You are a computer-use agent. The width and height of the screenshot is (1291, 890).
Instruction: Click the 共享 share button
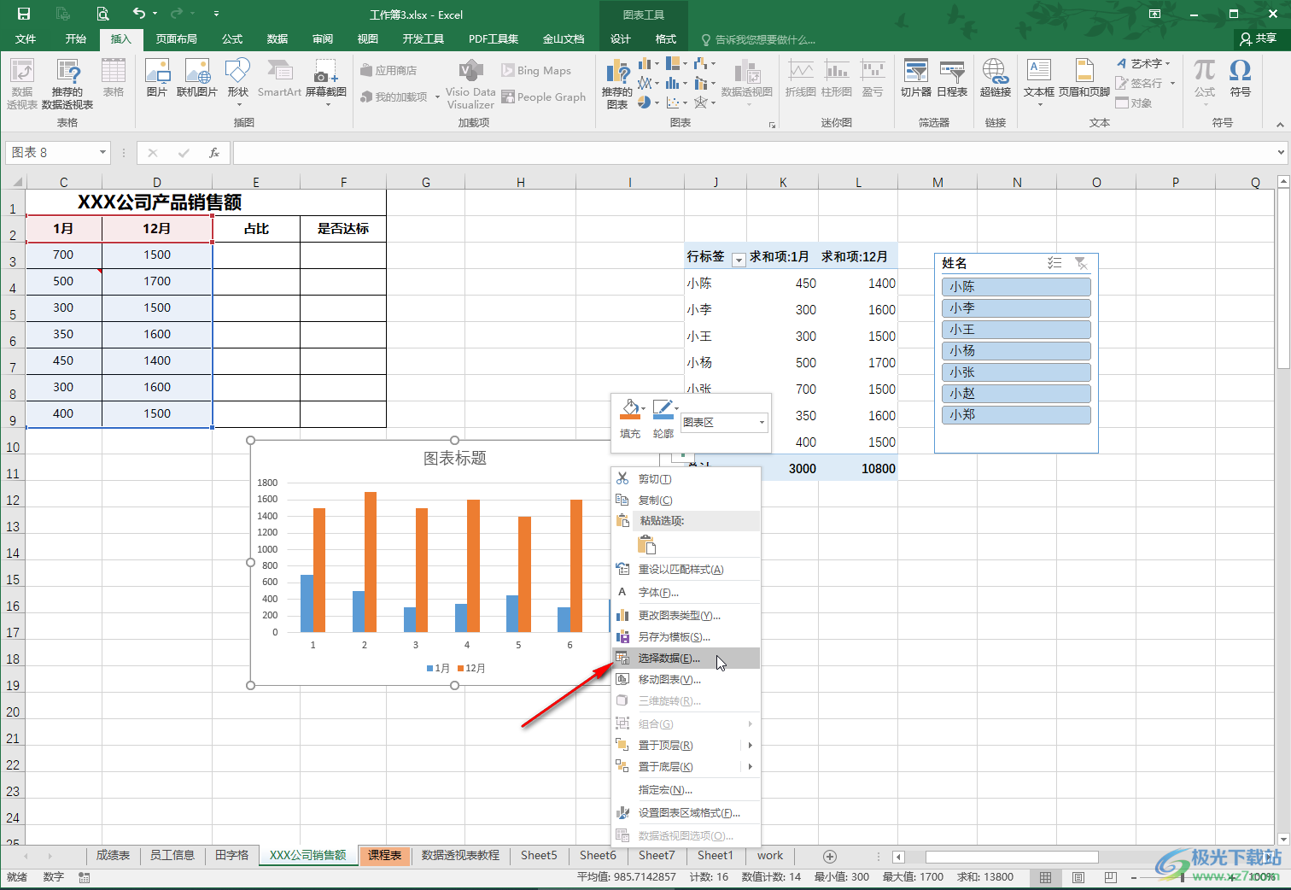coord(1258,38)
